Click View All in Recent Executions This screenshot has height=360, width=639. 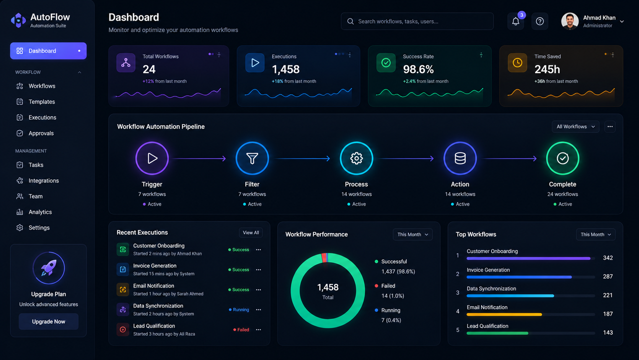point(251,232)
